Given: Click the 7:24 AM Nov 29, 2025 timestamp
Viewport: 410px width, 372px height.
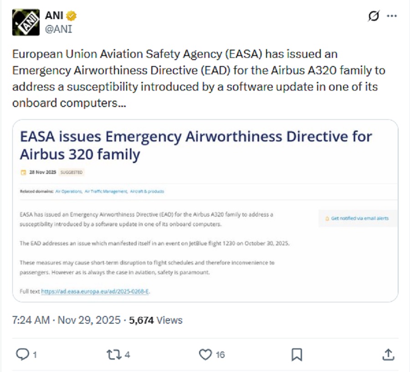Looking at the screenshot, I should pos(67,320).
